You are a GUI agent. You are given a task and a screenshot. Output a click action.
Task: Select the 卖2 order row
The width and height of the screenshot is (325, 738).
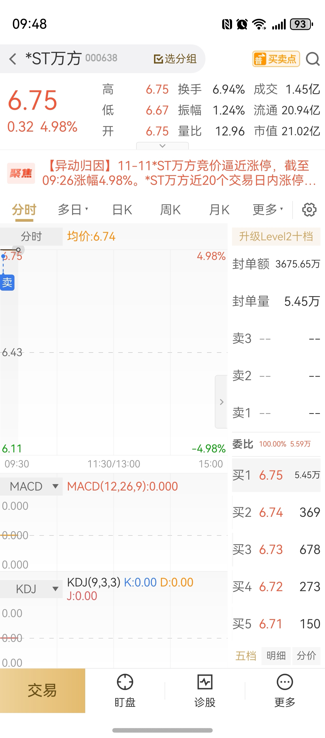[276, 376]
